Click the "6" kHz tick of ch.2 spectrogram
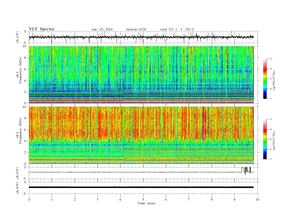Screen dimensions: 290x224 26,130
